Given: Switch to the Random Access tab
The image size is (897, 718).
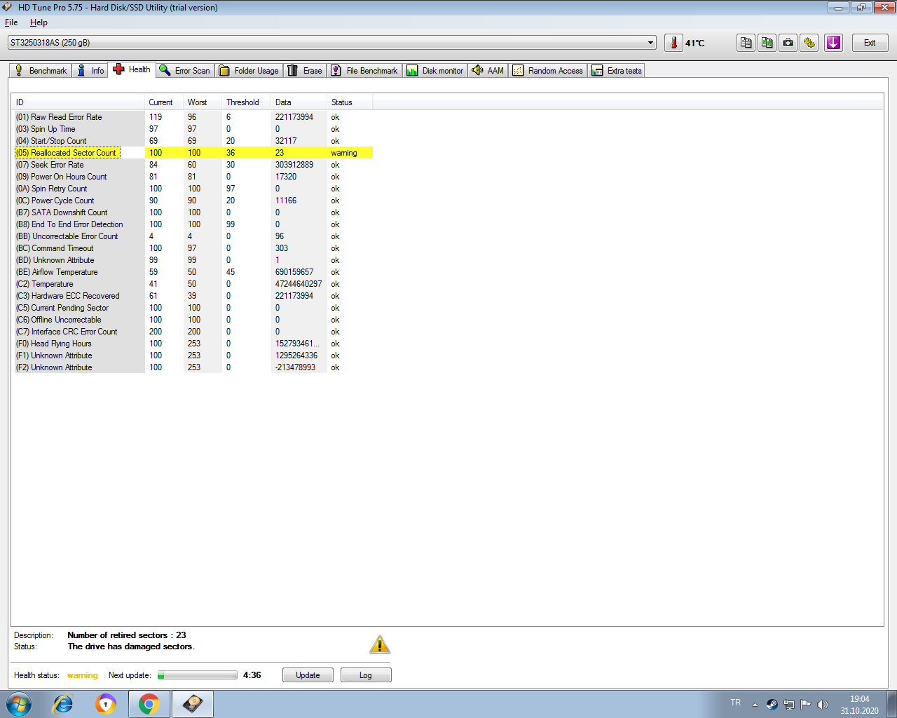Looking at the screenshot, I should pyautogui.click(x=548, y=71).
